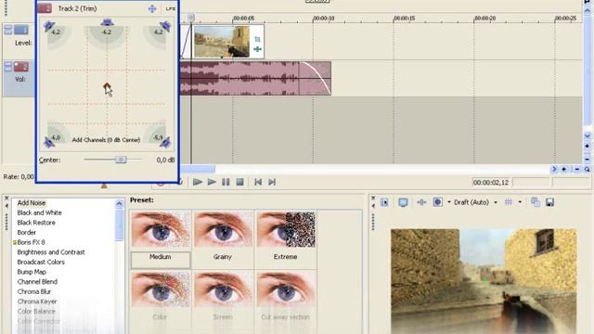Click the timeline playhead cursor marker
Image resolution: width=594 pixels, height=334 pixels.
pyautogui.click(x=191, y=18)
